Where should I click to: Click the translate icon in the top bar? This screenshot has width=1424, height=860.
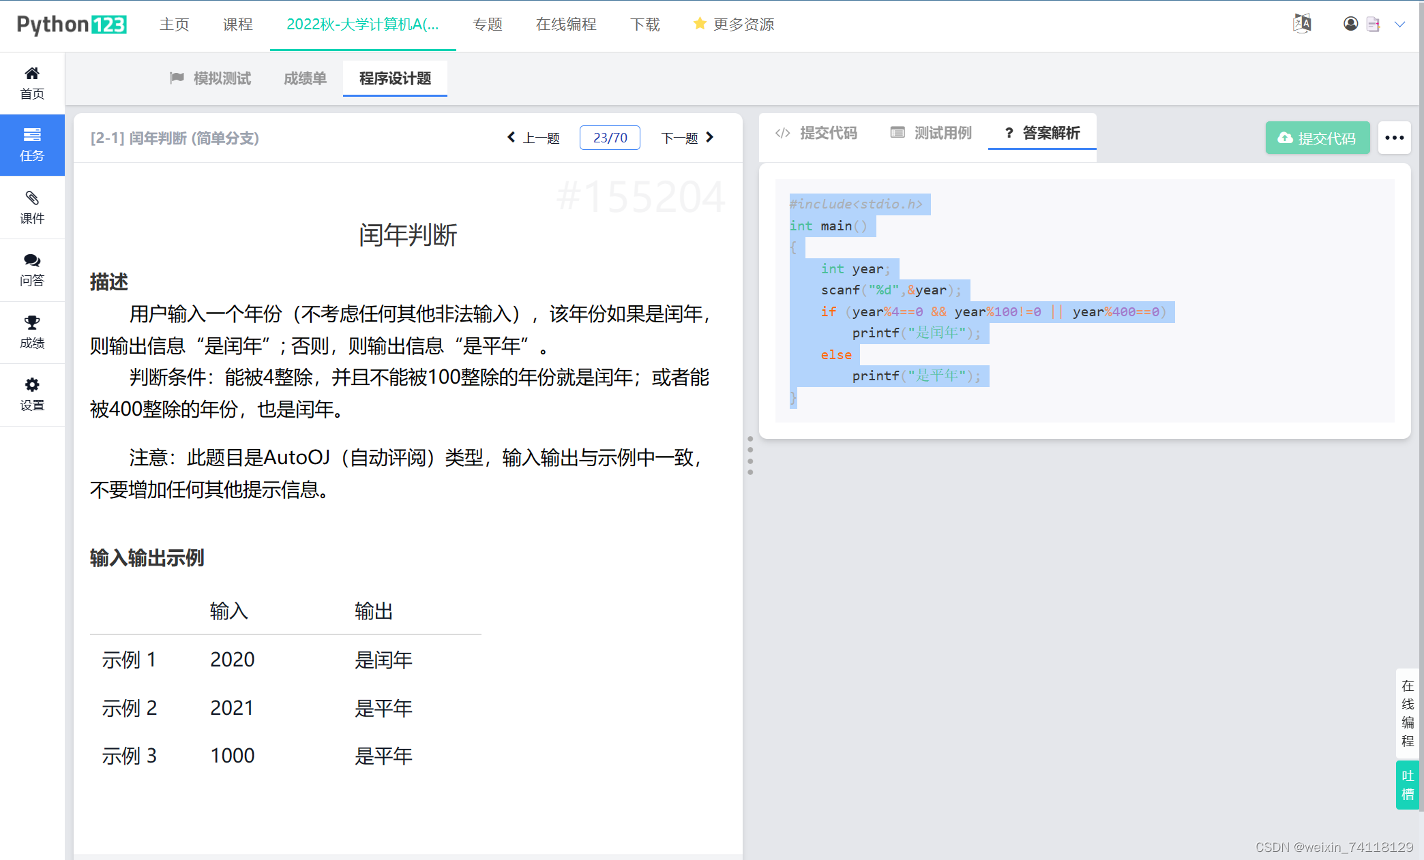[x=1302, y=22]
